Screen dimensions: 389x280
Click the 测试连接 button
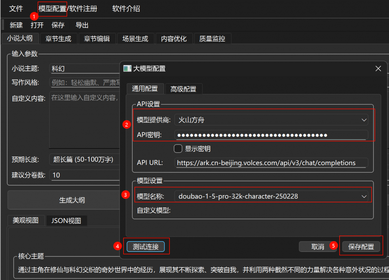click(x=146, y=247)
